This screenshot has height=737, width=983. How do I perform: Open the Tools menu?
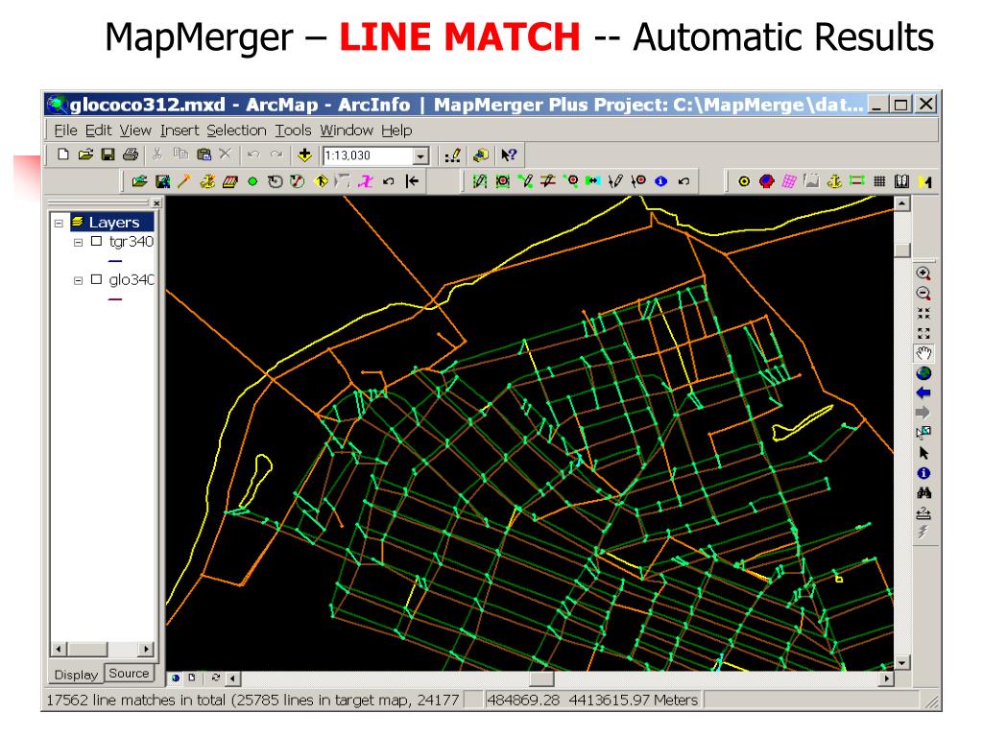click(x=293, y=131)
